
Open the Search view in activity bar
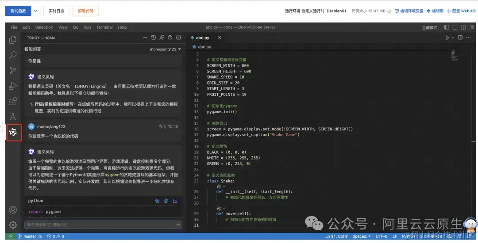tap(12, 55)
